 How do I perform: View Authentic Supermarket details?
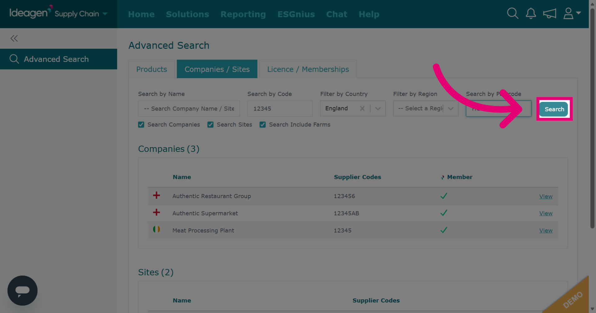(546, 213)
